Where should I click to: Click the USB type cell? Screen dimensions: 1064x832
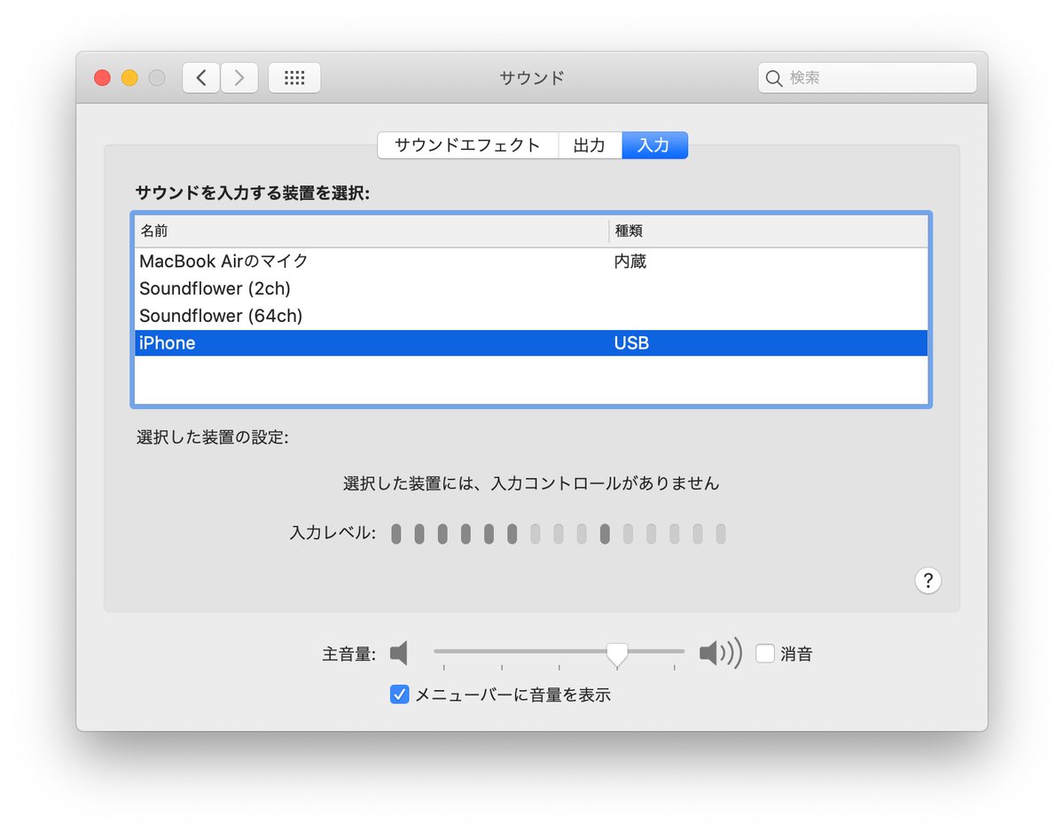click(x=631, y=343)
